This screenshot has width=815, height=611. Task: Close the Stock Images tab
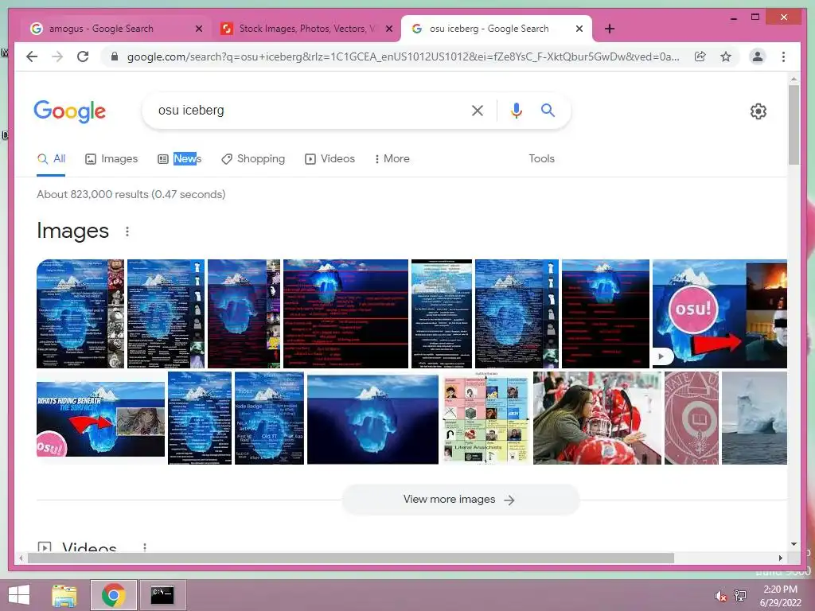388,29
